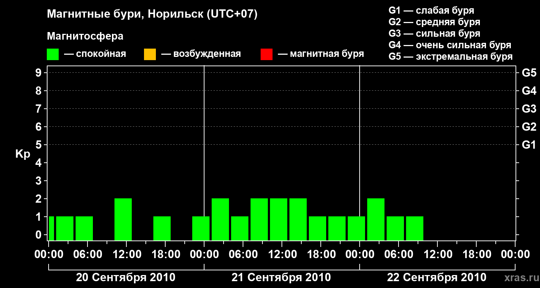
Task: Click the 00:00 label starting 21 September
Action: (204, 255)
